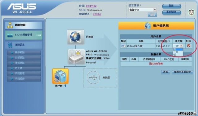Expand 進階設定 advanced settings
Viewport: 198px width, 116px height.
coord(24,45)
